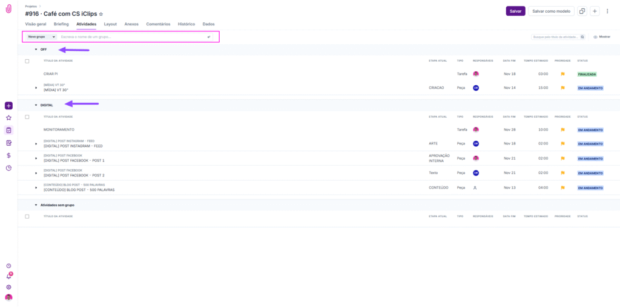The width and height of the screenshot is (620, 307).
Task: Open the Comentários tab
Action: (158, 24)
